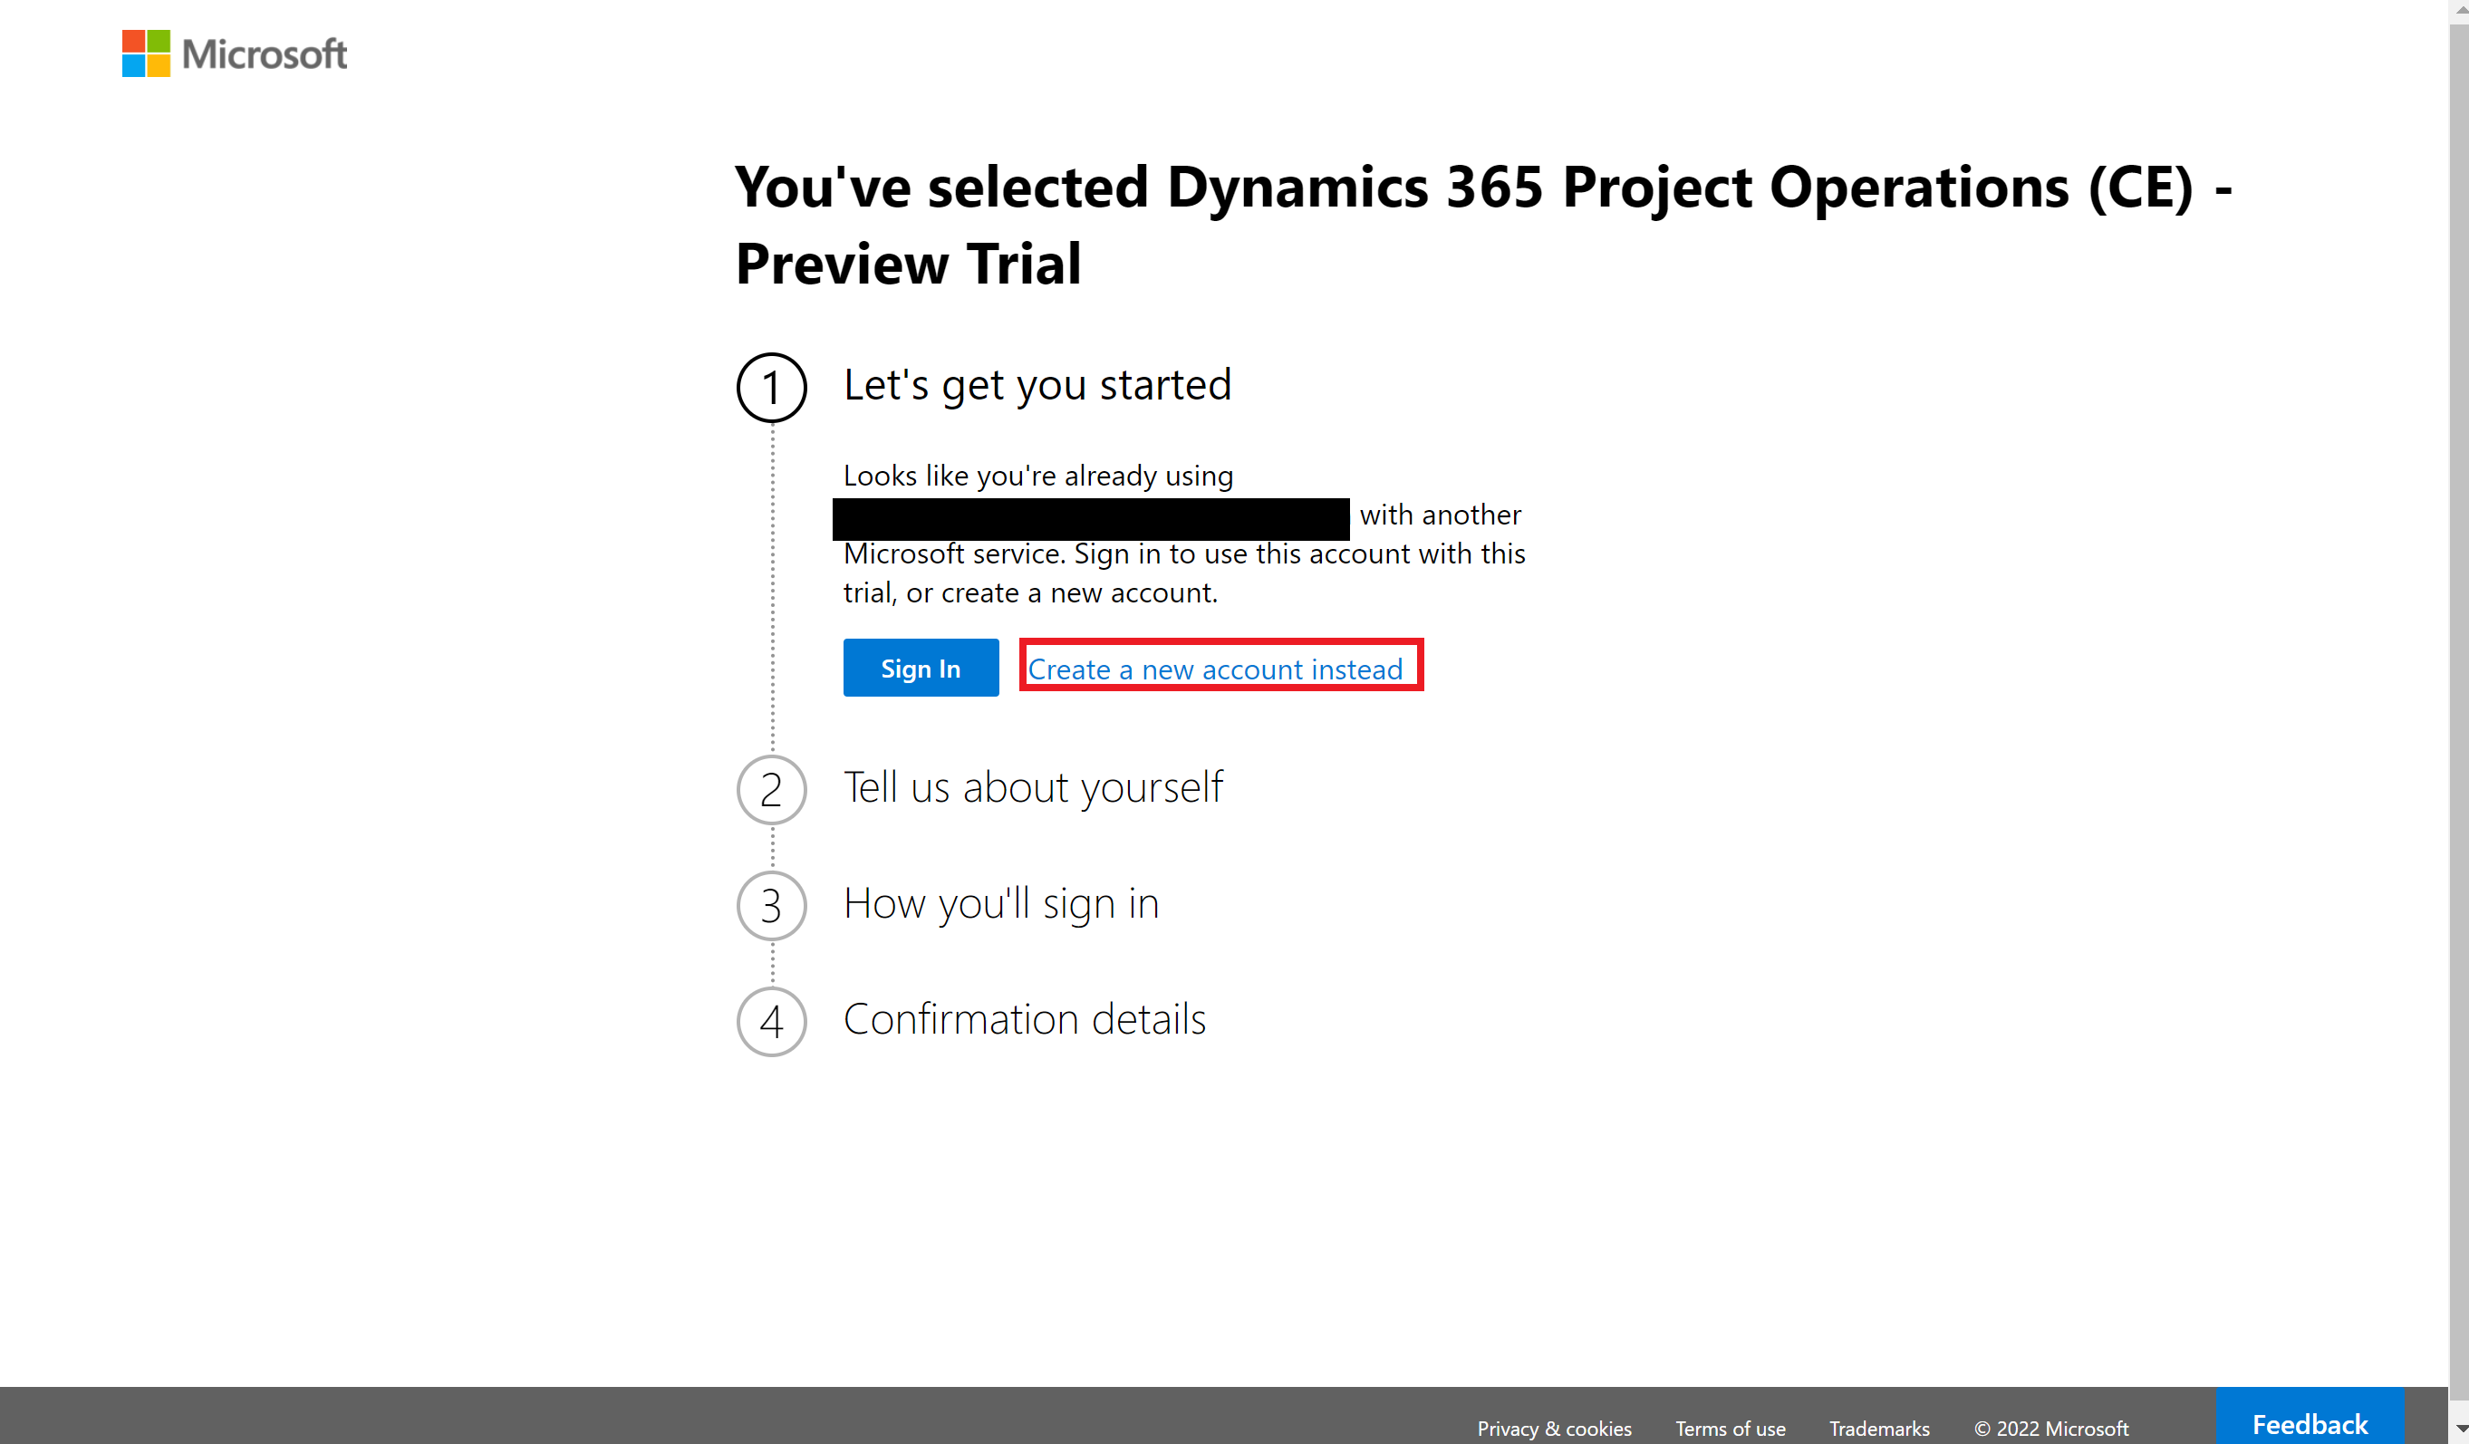Click the © 2022 Microsoft text
This screenshot has height=1444, width=2469.
(2050, 1429)
